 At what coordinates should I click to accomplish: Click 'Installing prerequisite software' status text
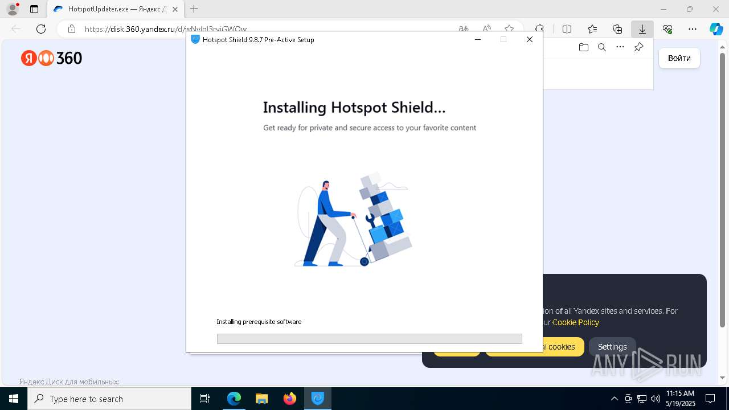click(x=259, y=322)
